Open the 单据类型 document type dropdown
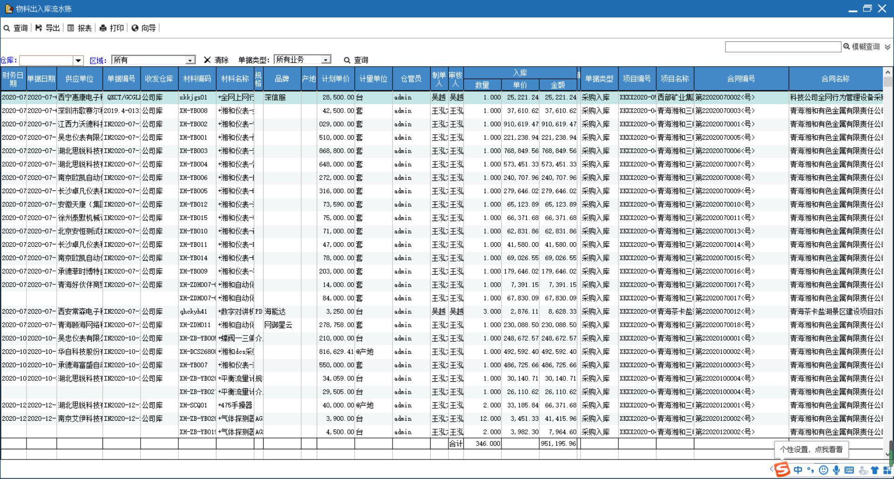Screen dimensions: 894x479 [x=326, y=60]
